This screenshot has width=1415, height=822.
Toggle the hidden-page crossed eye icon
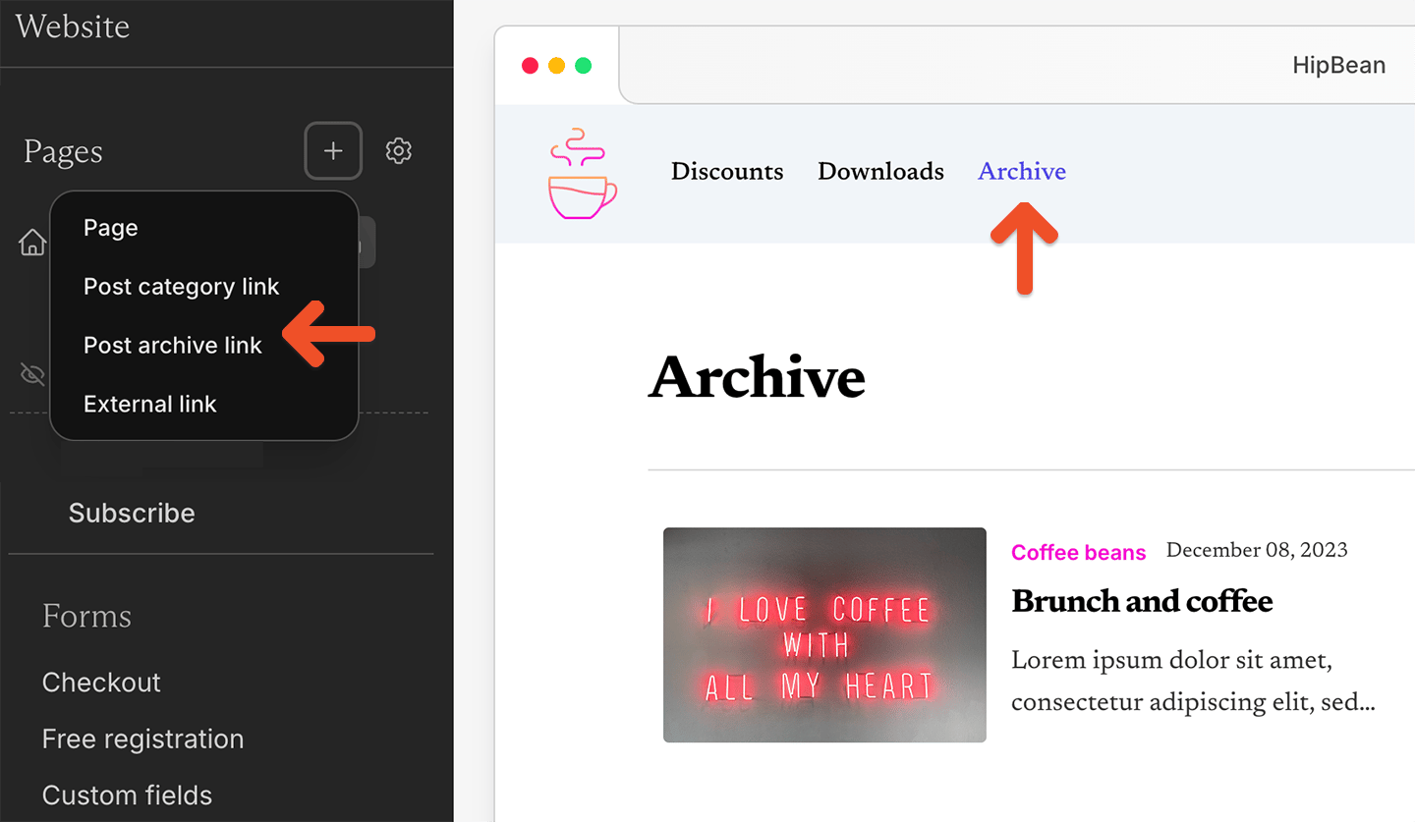pos(32,374)
